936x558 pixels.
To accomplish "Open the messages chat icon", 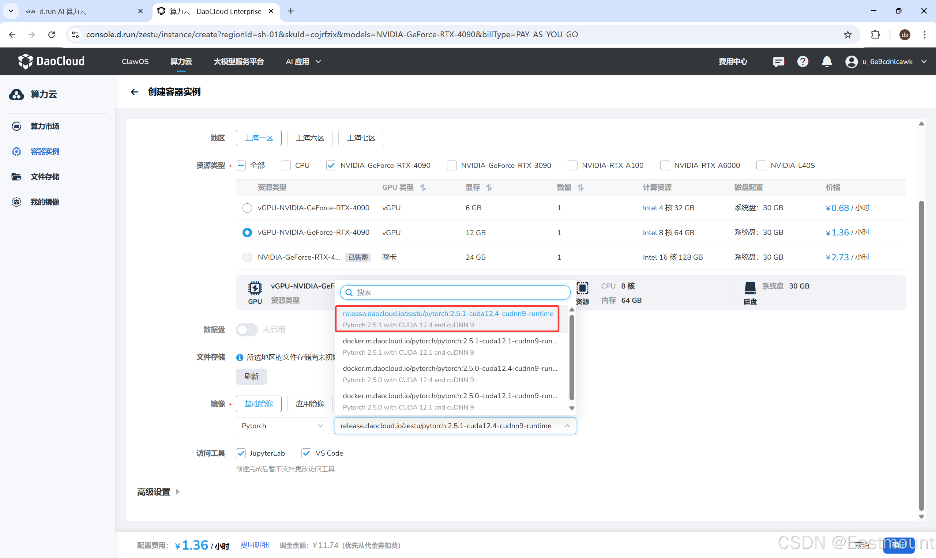I will point(778,61).
